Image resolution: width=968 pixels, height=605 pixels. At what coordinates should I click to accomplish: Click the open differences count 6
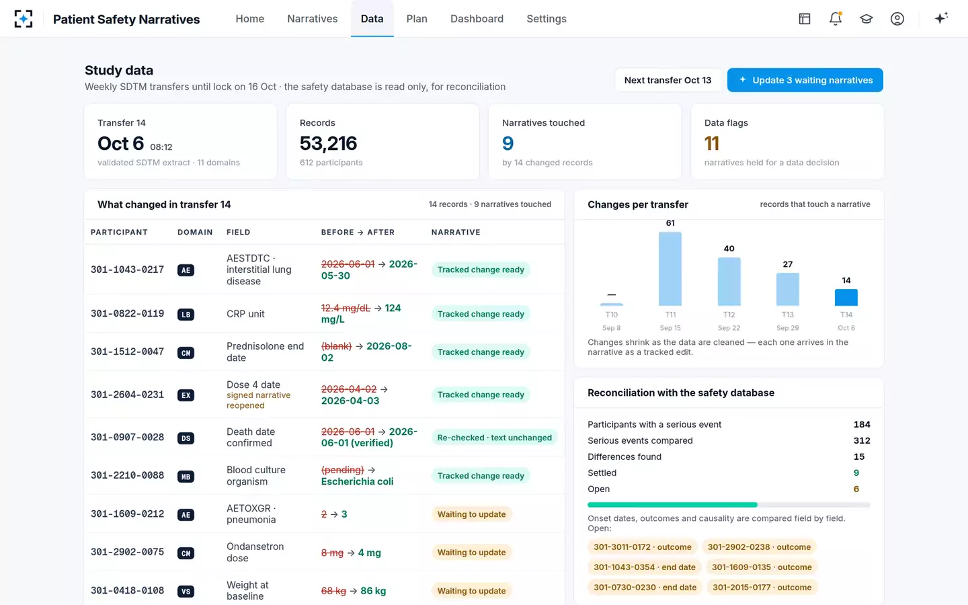(856, 489)
